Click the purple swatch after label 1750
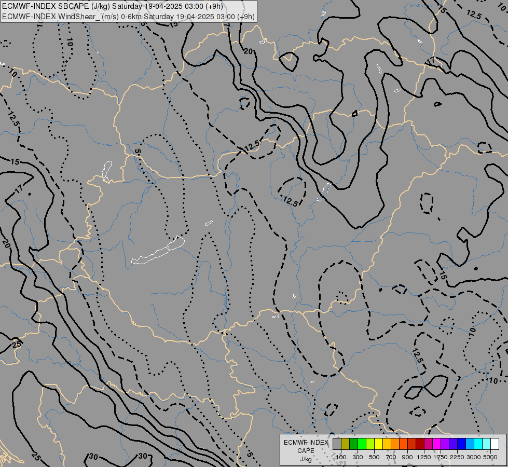 pyautogui.click(x=445, y=444)
